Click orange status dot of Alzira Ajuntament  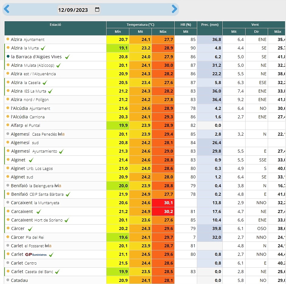pos(8,39)
